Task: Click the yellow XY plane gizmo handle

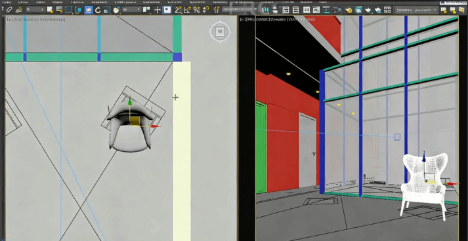Action: (x=135, y=120)
